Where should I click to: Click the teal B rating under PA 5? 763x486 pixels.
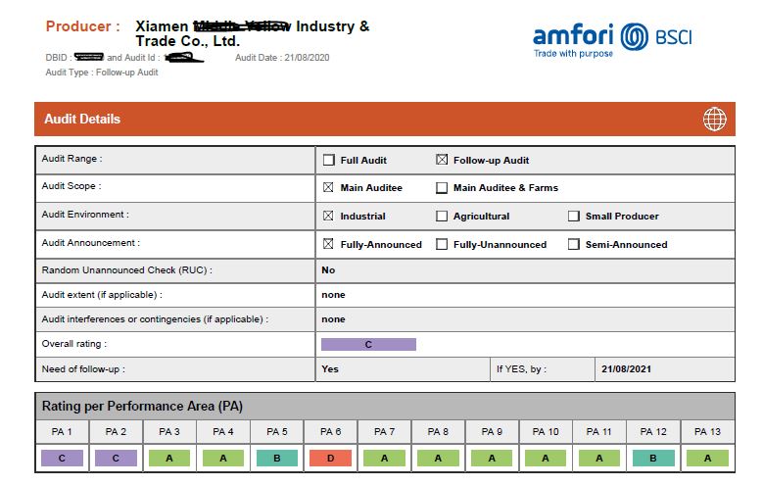[x=277, y=458]
